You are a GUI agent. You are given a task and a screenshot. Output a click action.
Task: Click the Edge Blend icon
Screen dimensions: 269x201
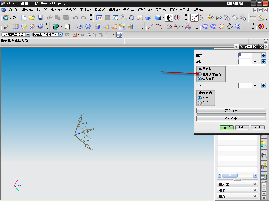97,27
